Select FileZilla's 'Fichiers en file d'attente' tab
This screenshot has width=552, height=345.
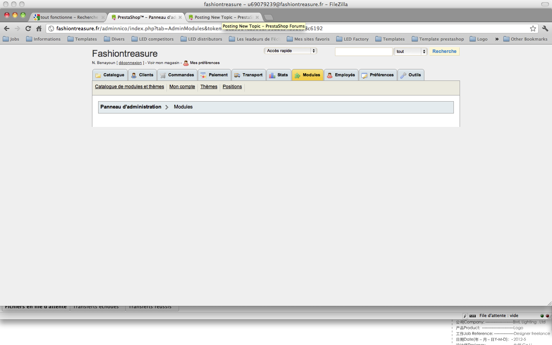tap(36, 307)
